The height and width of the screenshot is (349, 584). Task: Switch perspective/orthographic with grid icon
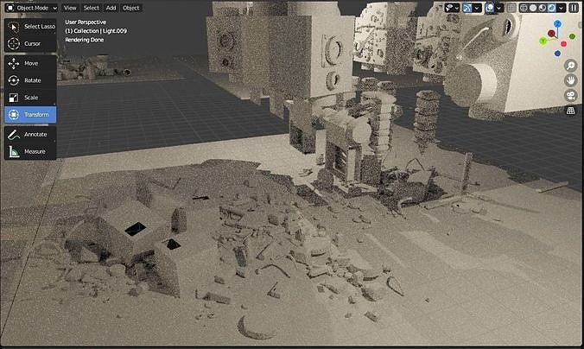tap(570, 111)
